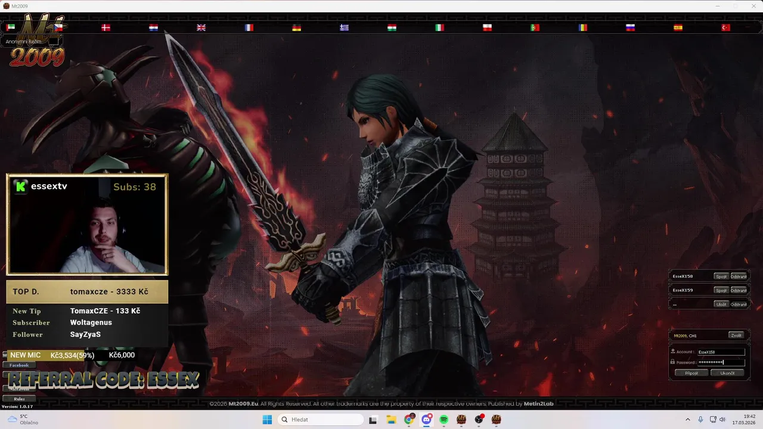This screenshot has width=763, height=429.
Task: Click the EsseX159 saved slot name
Action: (683, 290)
